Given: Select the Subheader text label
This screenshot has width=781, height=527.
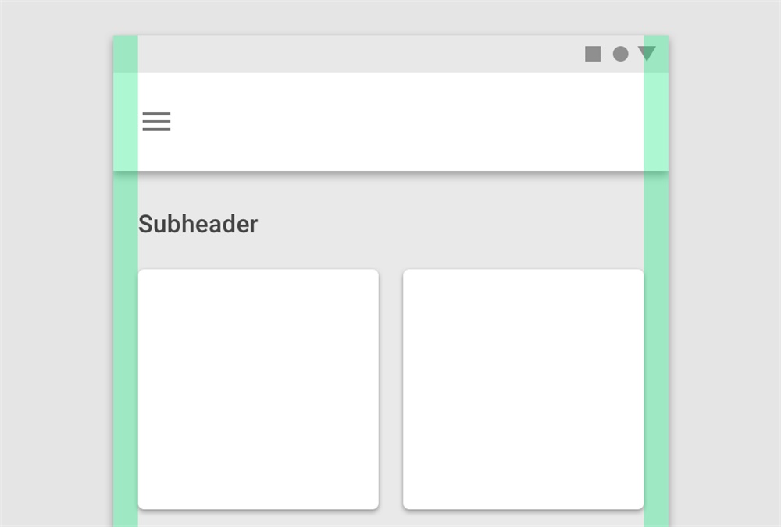Looking at the screenshot, I should [x=198, y=224].
